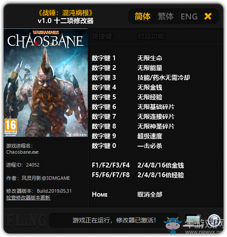Select 无限基础碎片 option
Screen dimensions: 227x237
coord(156,107)
